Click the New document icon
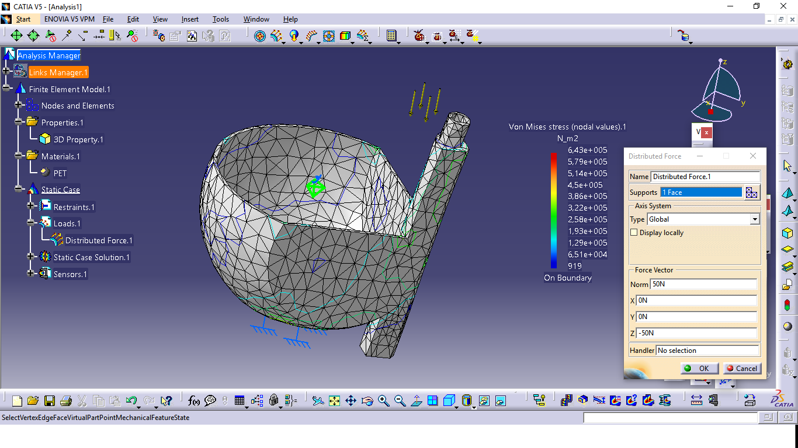Screen dimensions: 798x448 [17, 401]
